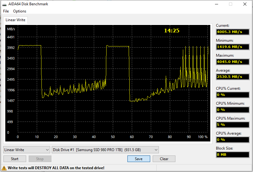The height and width of the screenshot is (172, 253).
Task: Click the DESTROY ALL DATA warning text
Action: (56, 168)
